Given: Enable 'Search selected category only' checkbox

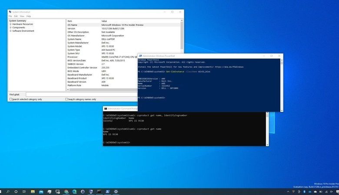Looking at the screenshot, I should [10, 99].
